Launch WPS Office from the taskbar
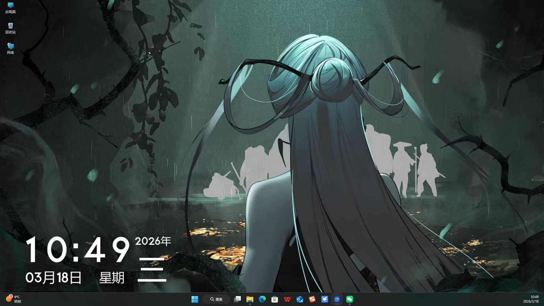The width and height of the screenshot is (544, 306). tap(287, 299)
